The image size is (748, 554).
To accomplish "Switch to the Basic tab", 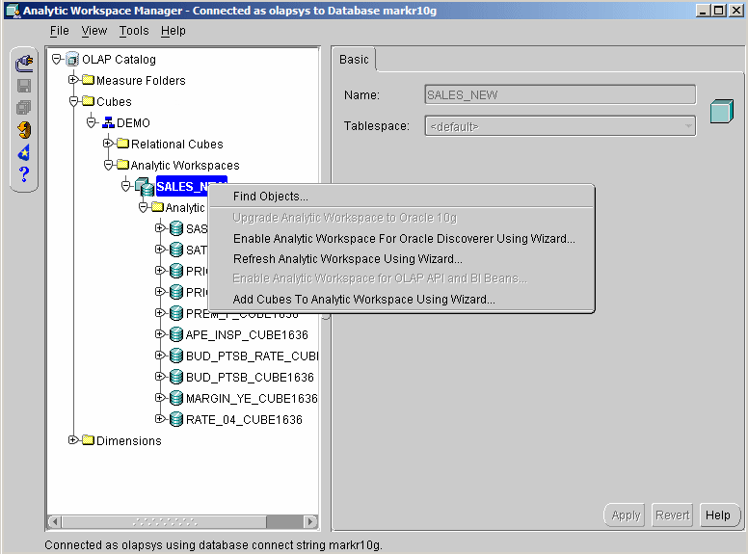I will pos(354,60).
